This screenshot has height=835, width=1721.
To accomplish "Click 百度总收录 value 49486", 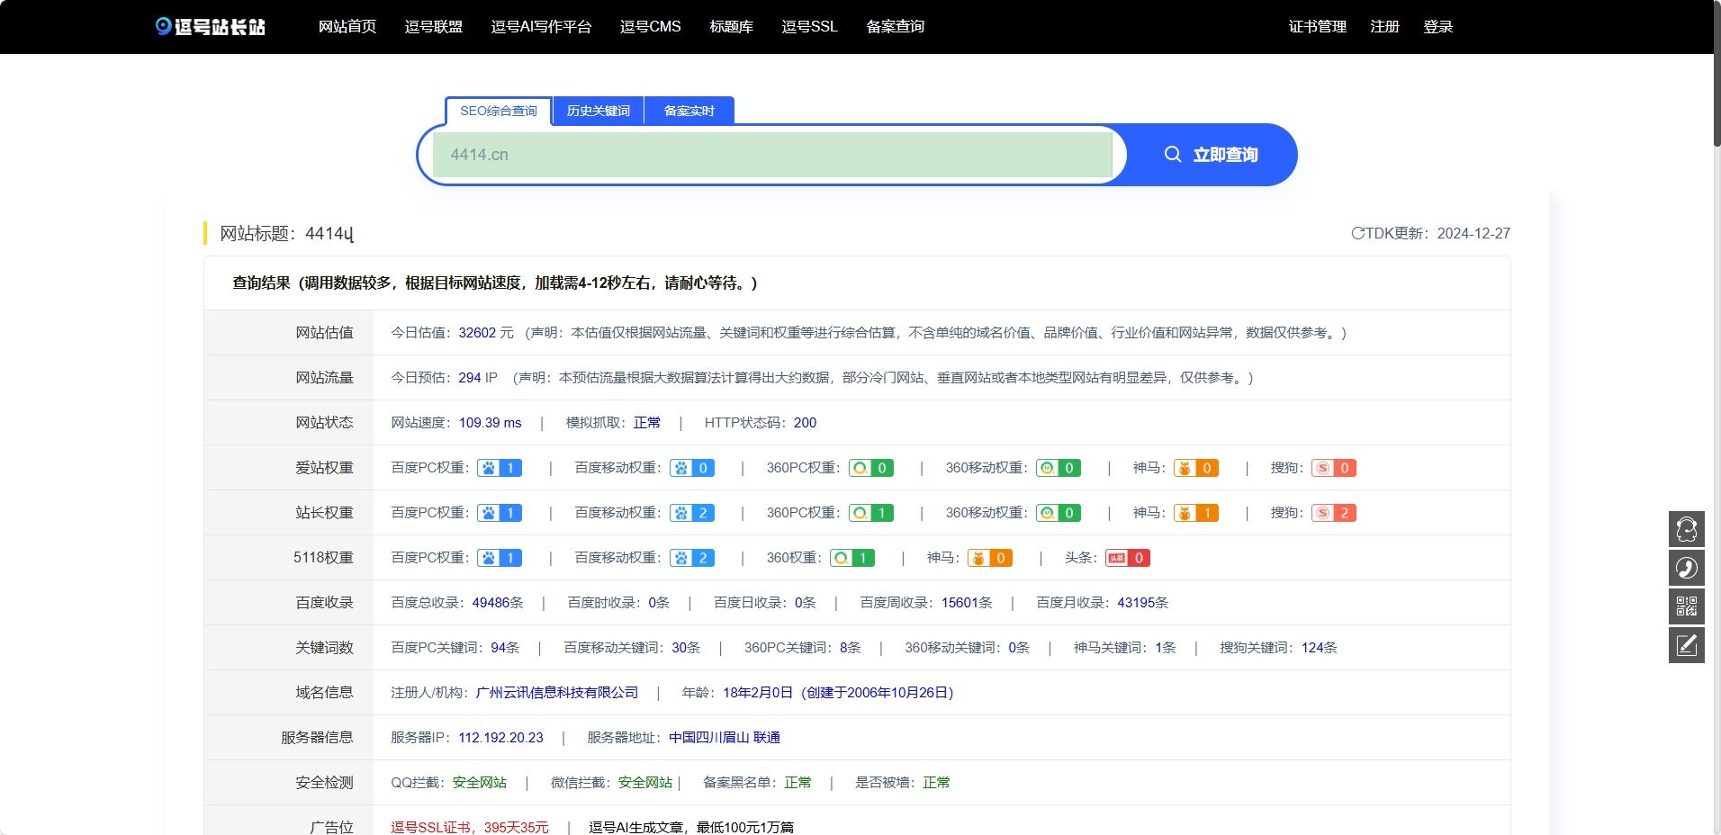I will click(491, 602).
